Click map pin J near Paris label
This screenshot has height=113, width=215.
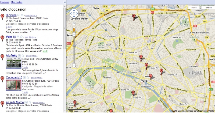(x=150, y=76)
